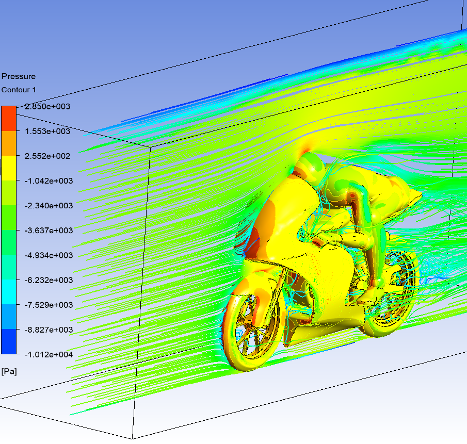Click the 2.850e+003 maximum legend value
This screenshot has width=467, height=444.
[x=47, y=107]
